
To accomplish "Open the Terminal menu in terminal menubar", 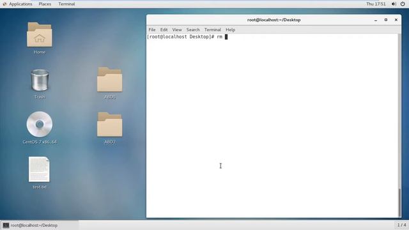I will coord(213,30).
